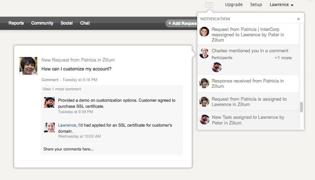Viewport: 315px width, 180px height.
Task: Open the Social section
Action: (x=66, y=23)
